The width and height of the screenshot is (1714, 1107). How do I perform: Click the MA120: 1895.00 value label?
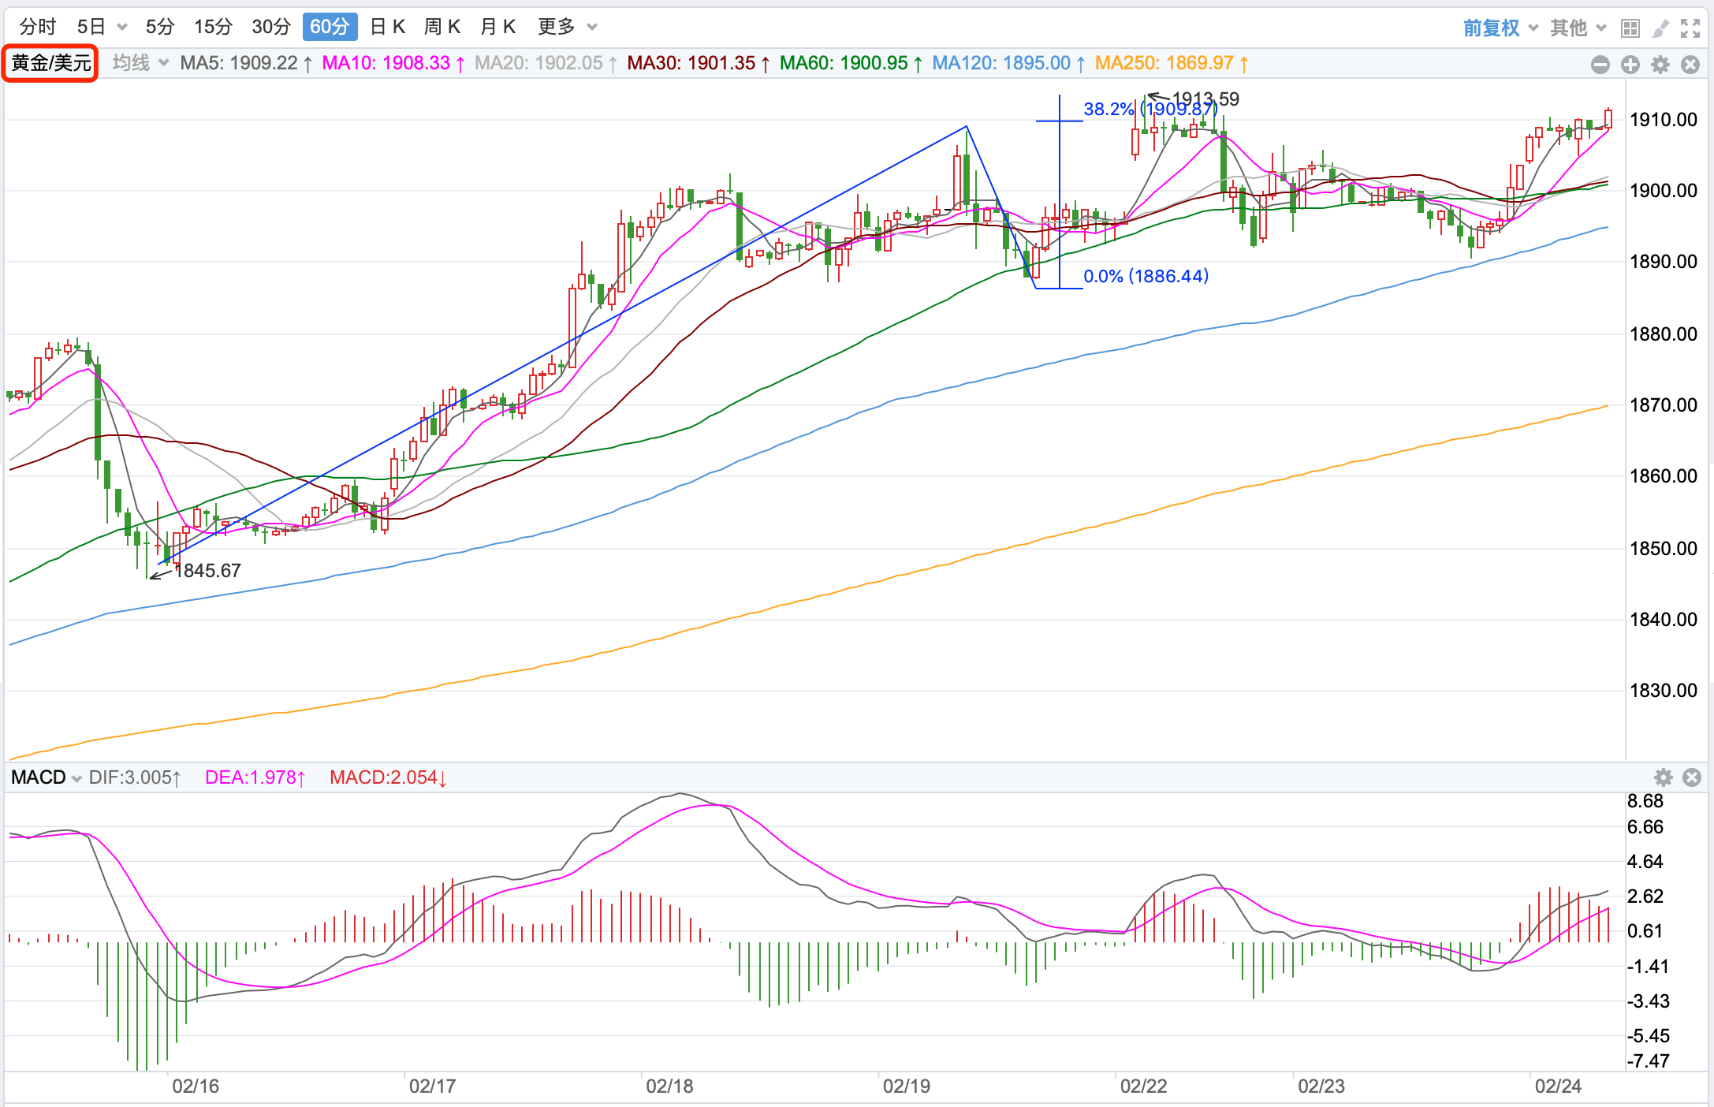[1009, 63]
